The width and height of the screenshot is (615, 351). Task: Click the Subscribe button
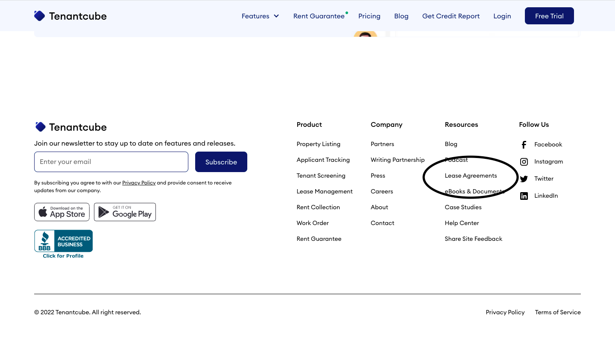(221, 162)
